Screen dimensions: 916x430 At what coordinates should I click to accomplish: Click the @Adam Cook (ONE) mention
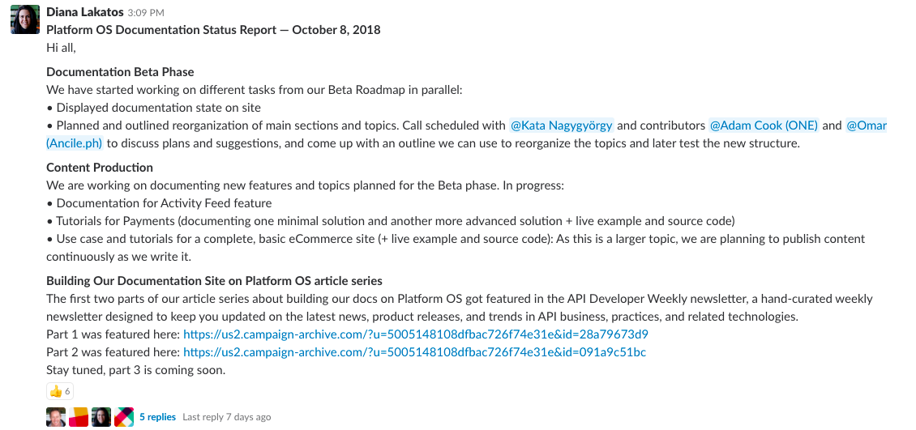(764, 126)
